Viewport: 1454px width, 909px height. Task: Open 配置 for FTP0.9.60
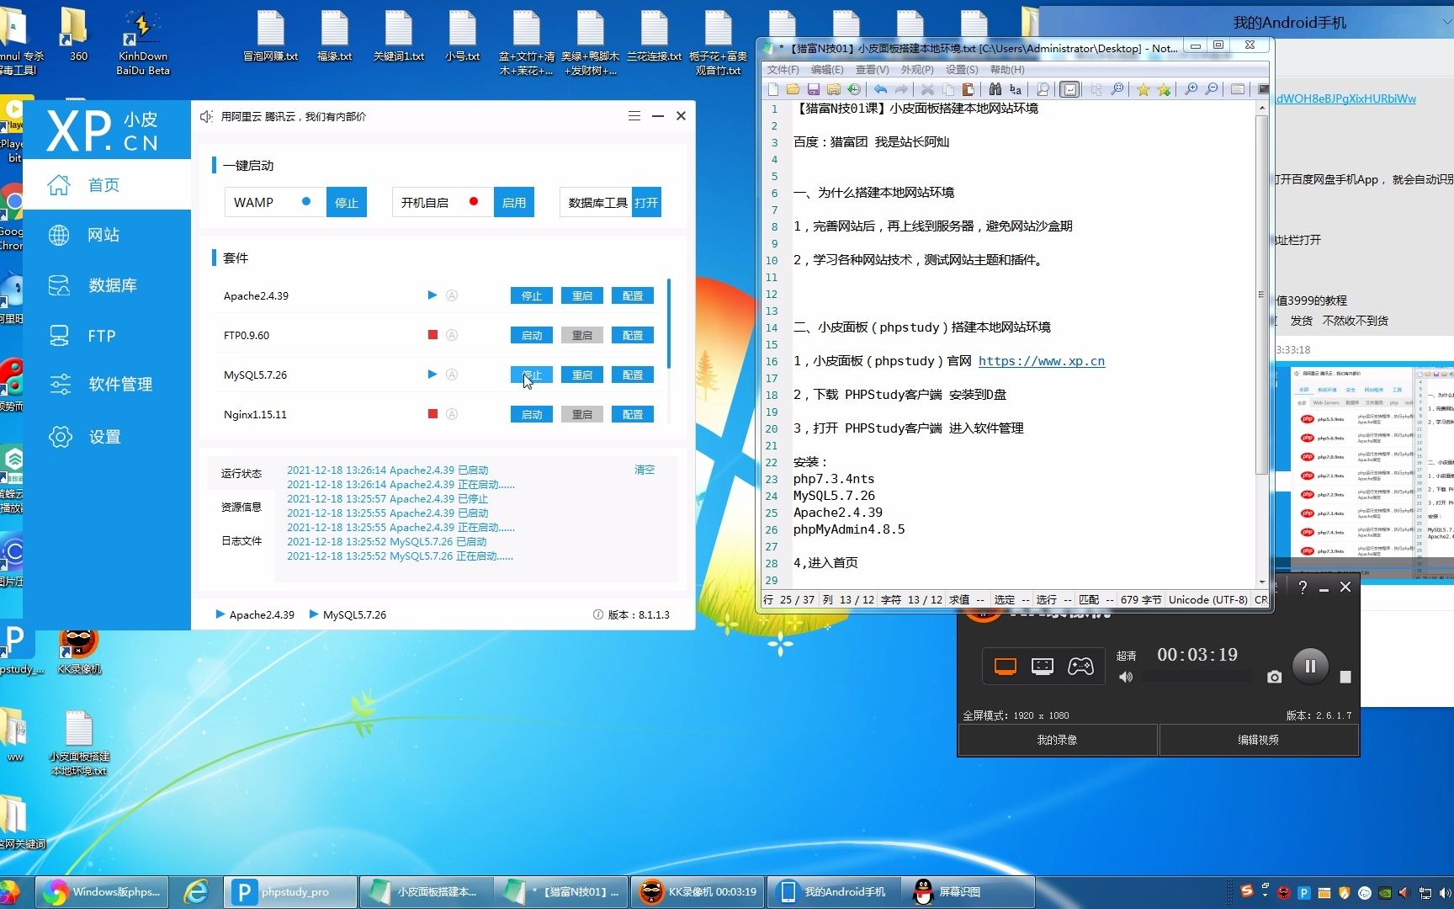tap(633, 335)
